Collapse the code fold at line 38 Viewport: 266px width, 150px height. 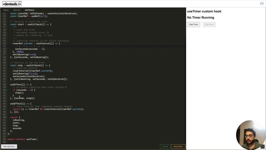pyautogui.click(x=6, y=85)
